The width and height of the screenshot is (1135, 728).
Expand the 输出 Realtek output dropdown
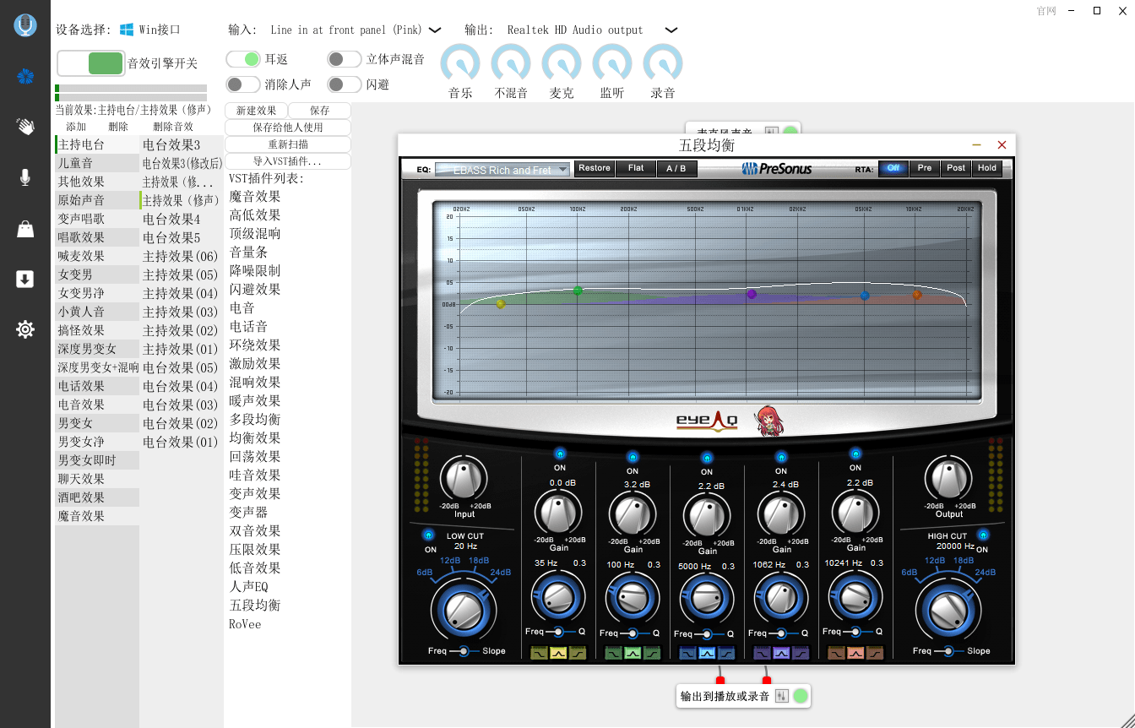pyautogui.click(x=671, y=30)
